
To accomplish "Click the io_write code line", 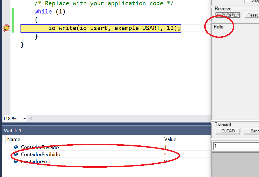I will coord(101,28).
